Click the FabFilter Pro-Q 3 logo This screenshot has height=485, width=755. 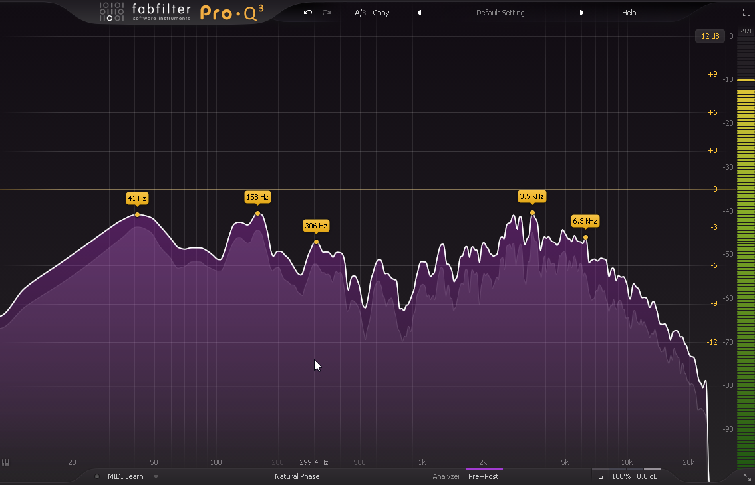182,13
